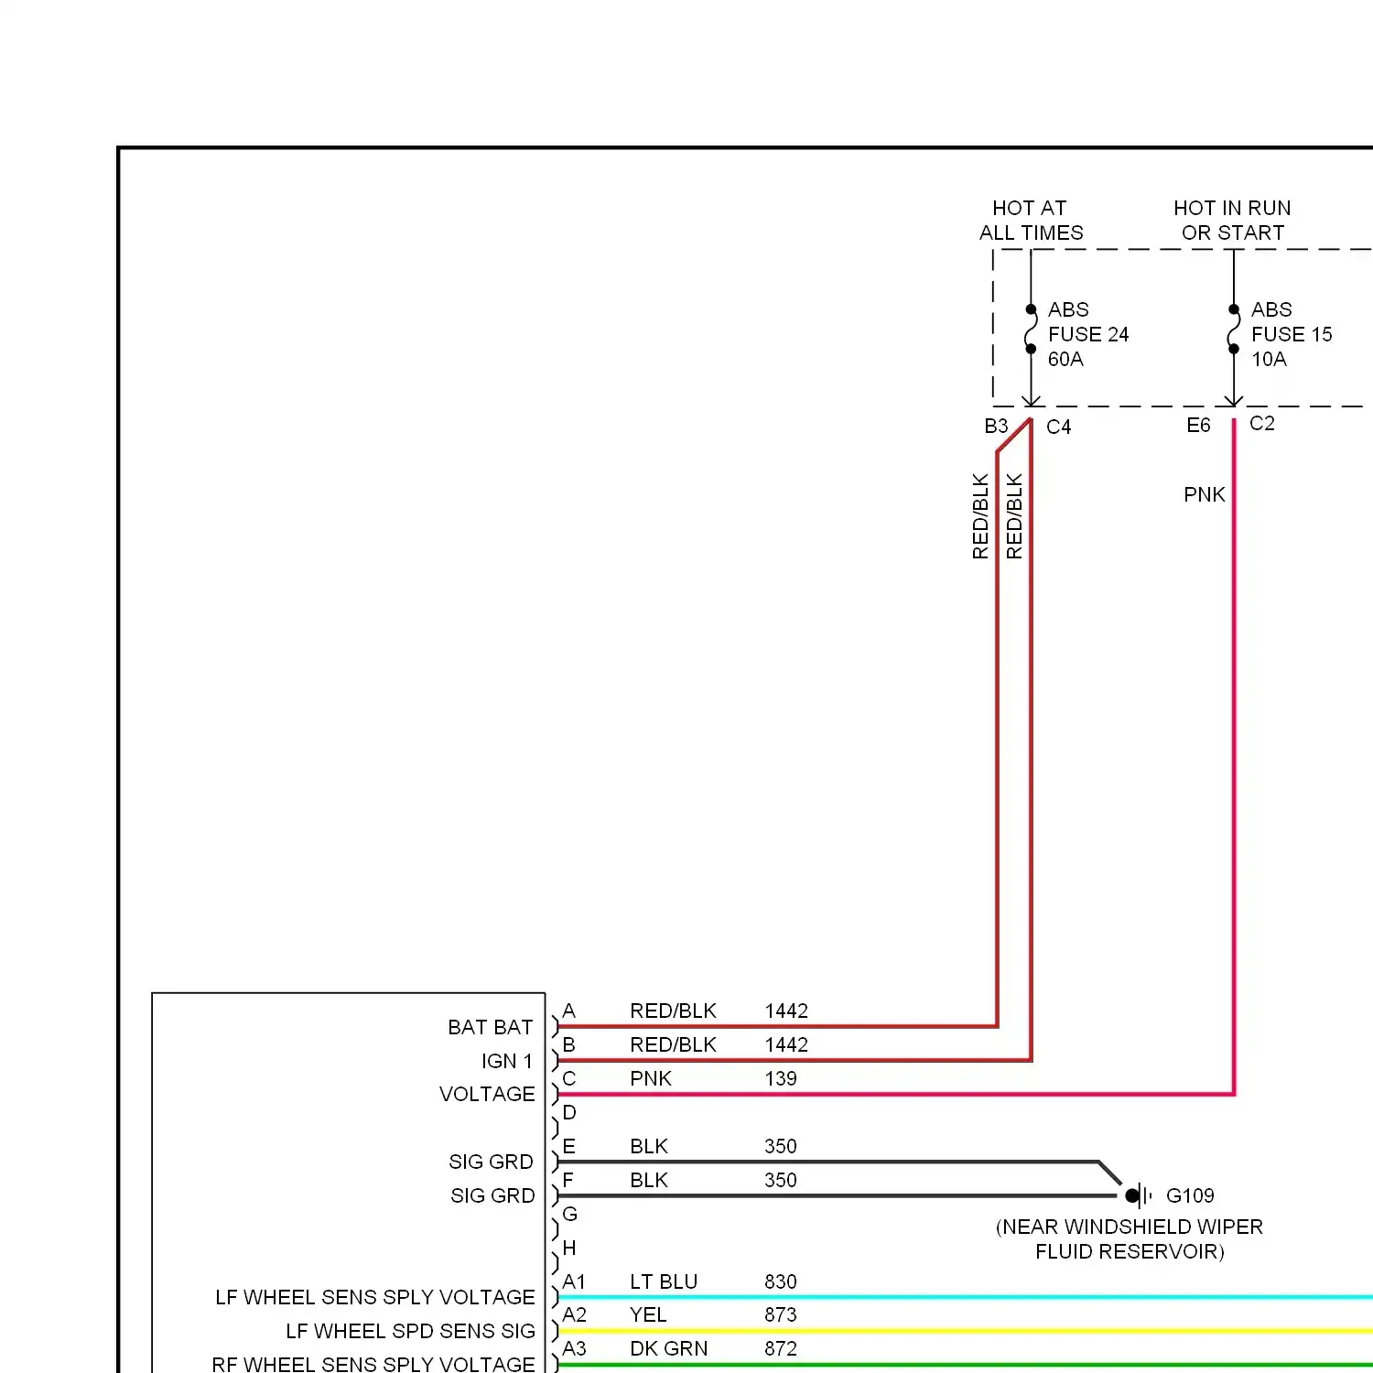
Task: Click BLK wire color on pin E row
Action: coord(649,1147)
